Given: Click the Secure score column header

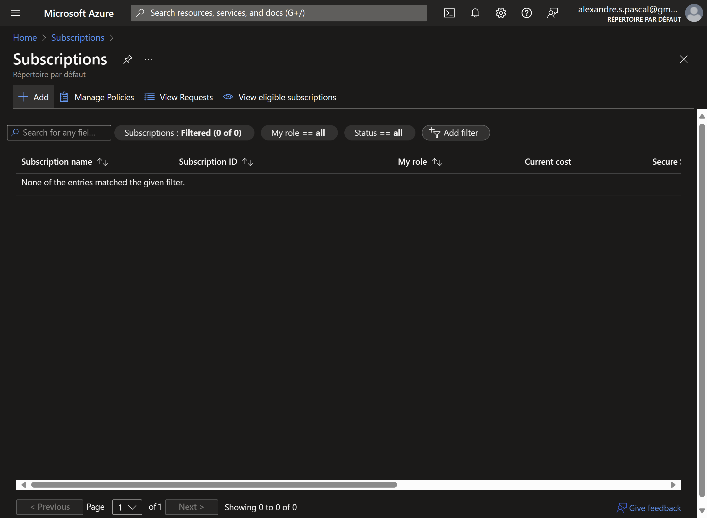Looking at the screenshot, I should (666, 162).
